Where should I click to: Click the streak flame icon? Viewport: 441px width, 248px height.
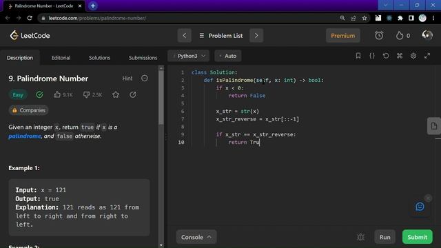[x=400, y=35]
